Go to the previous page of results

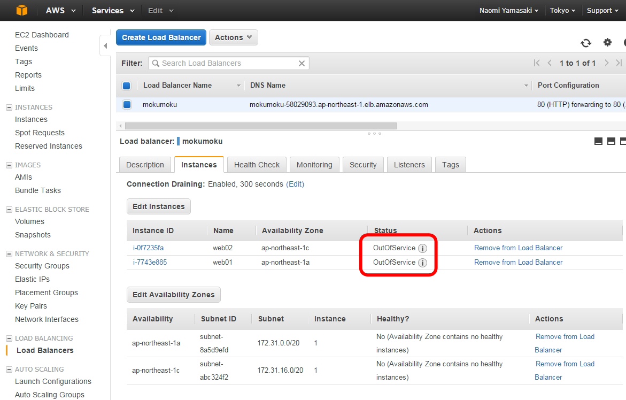550,63
